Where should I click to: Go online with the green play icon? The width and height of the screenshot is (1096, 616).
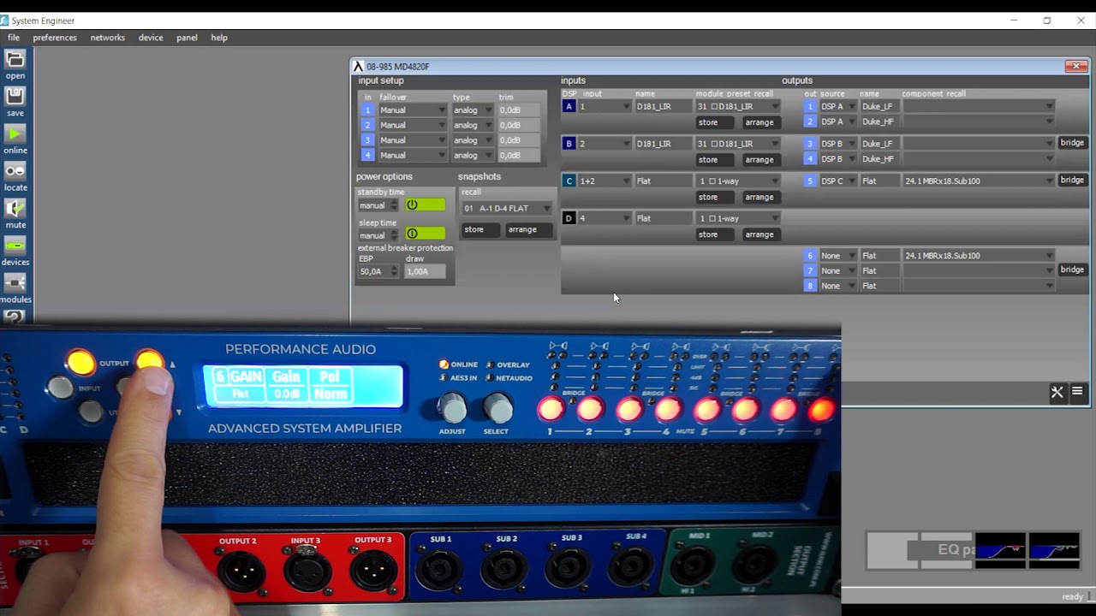[x=15, y=133]
